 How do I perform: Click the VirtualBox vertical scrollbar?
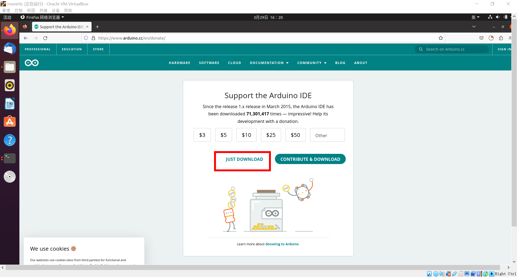(514, 122)
